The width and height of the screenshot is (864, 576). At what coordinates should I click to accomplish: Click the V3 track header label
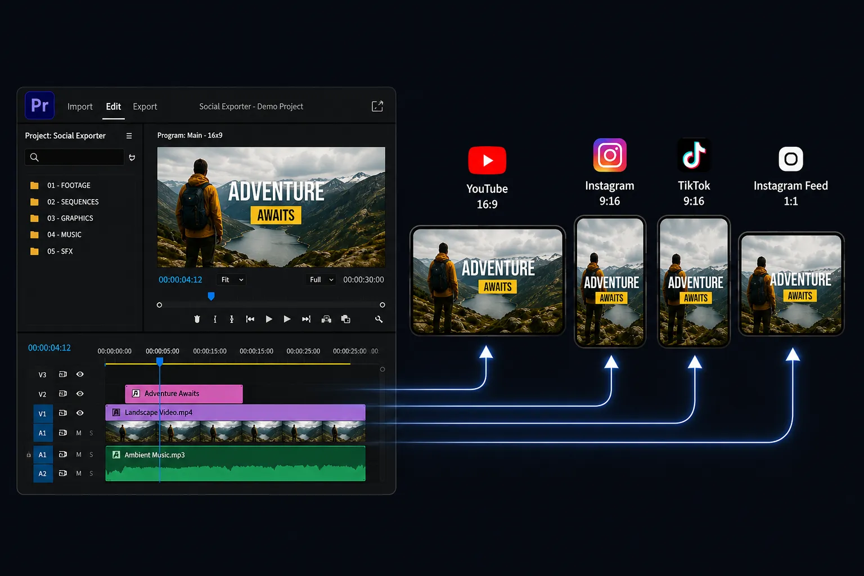pyautogui.click(x=43, y=375)
